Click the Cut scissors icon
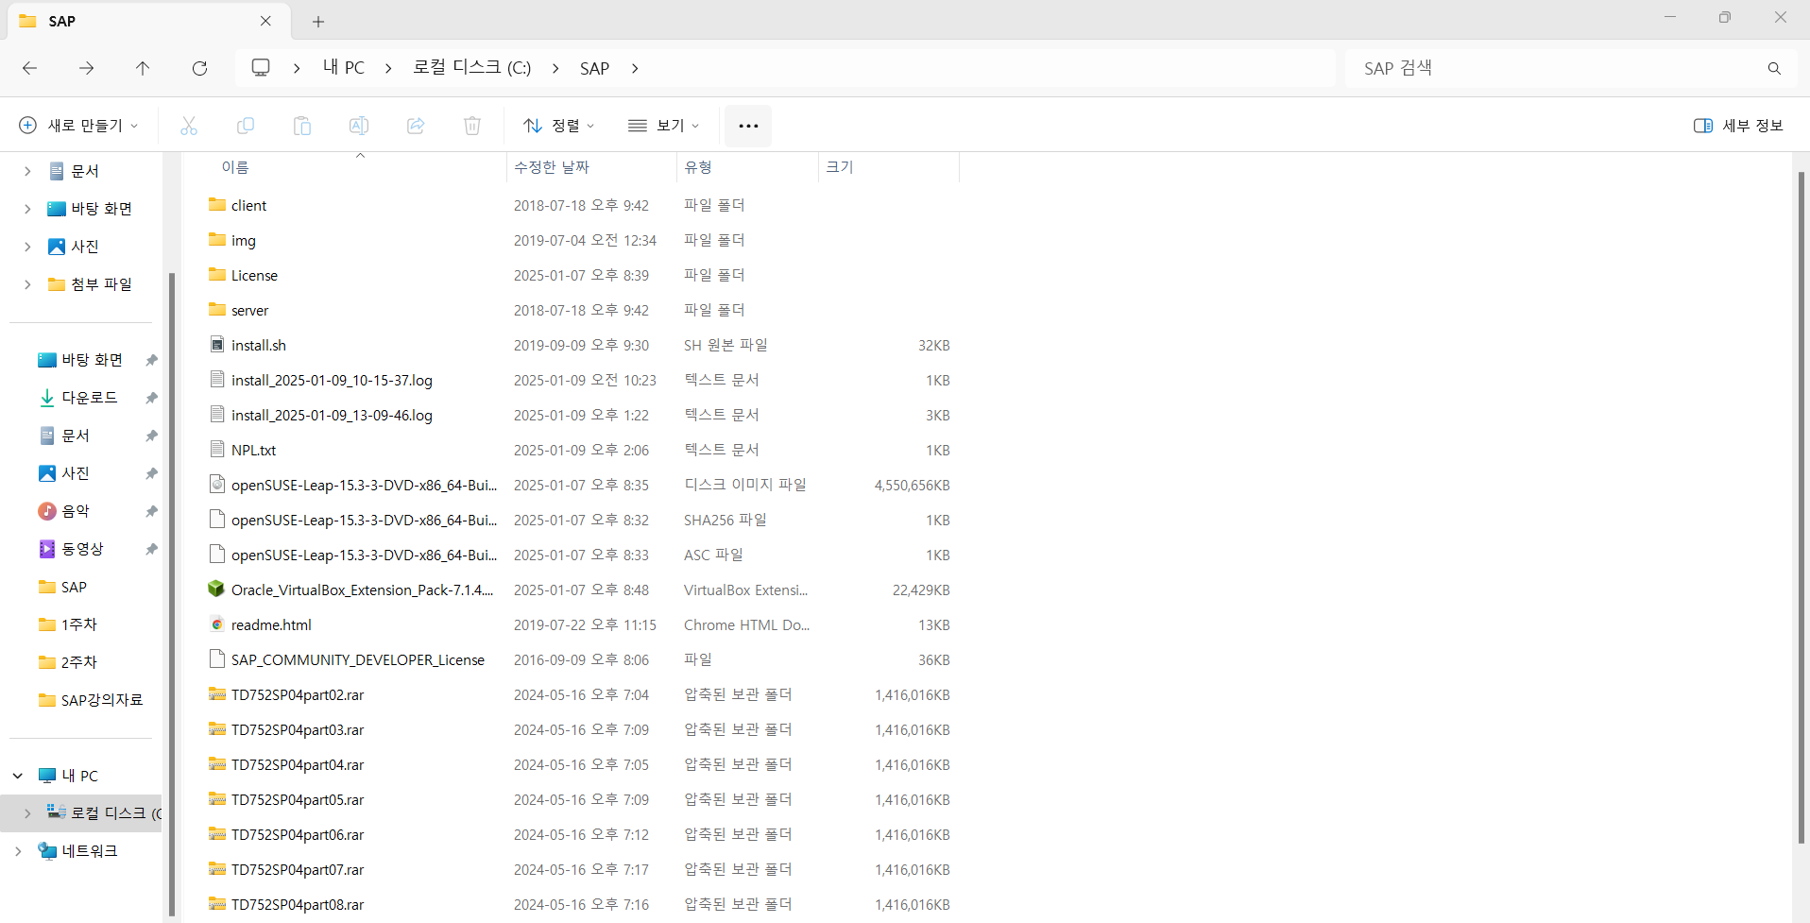Screen dimensions: 1810x923 coord(189,126)
